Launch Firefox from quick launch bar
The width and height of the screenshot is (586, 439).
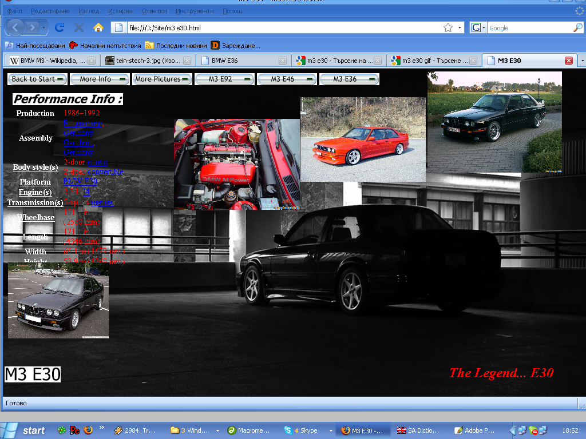[x=88, y=430]
